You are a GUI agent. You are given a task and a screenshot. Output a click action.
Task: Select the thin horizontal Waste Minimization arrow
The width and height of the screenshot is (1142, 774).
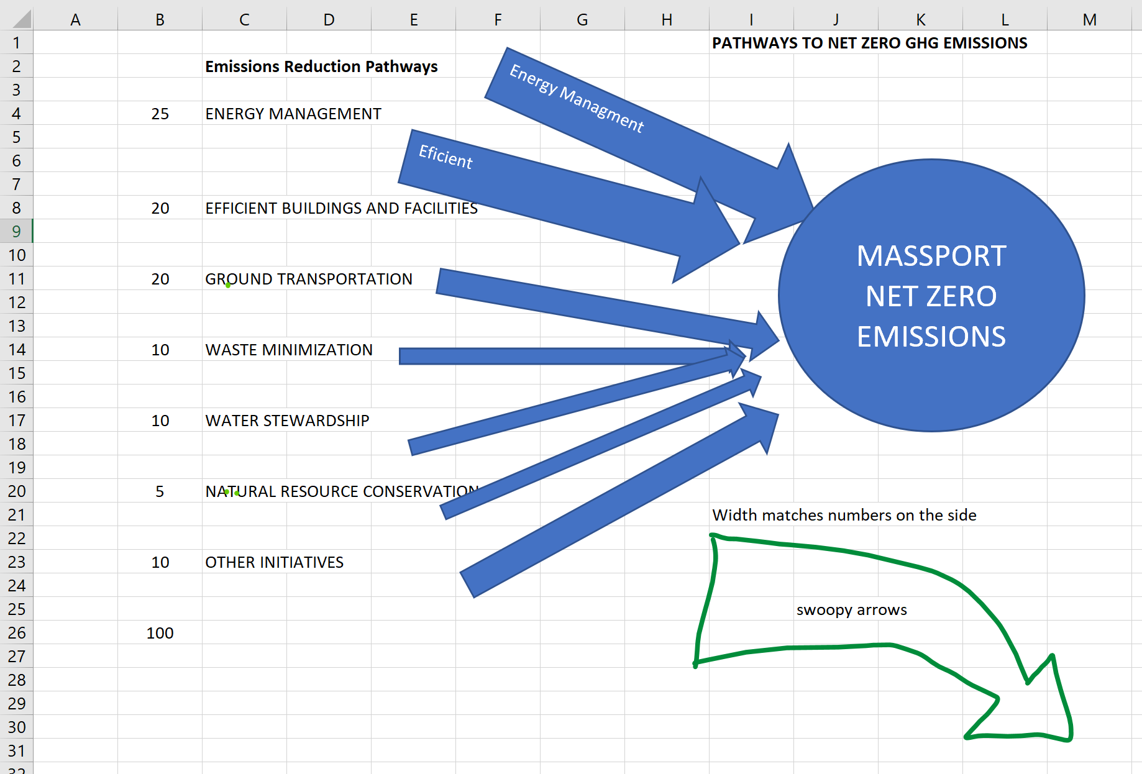pos(559,356)
